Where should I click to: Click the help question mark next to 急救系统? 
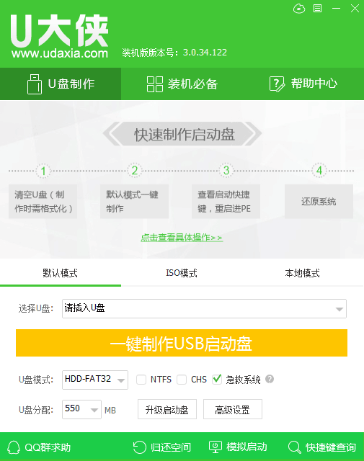click(270, 379)
